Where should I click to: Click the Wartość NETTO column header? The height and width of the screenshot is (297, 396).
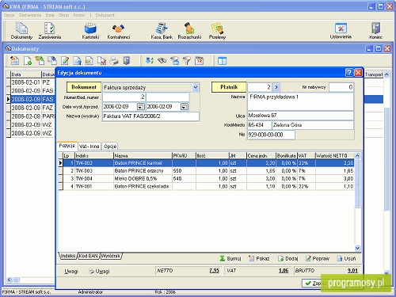(x=335, y=156)
